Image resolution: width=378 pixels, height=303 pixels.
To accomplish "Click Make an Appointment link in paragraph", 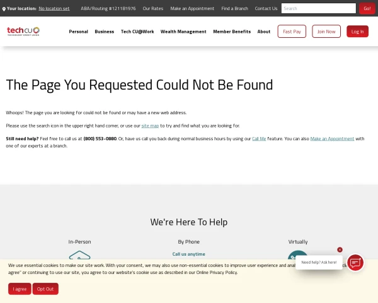I will tap(332, 139).
